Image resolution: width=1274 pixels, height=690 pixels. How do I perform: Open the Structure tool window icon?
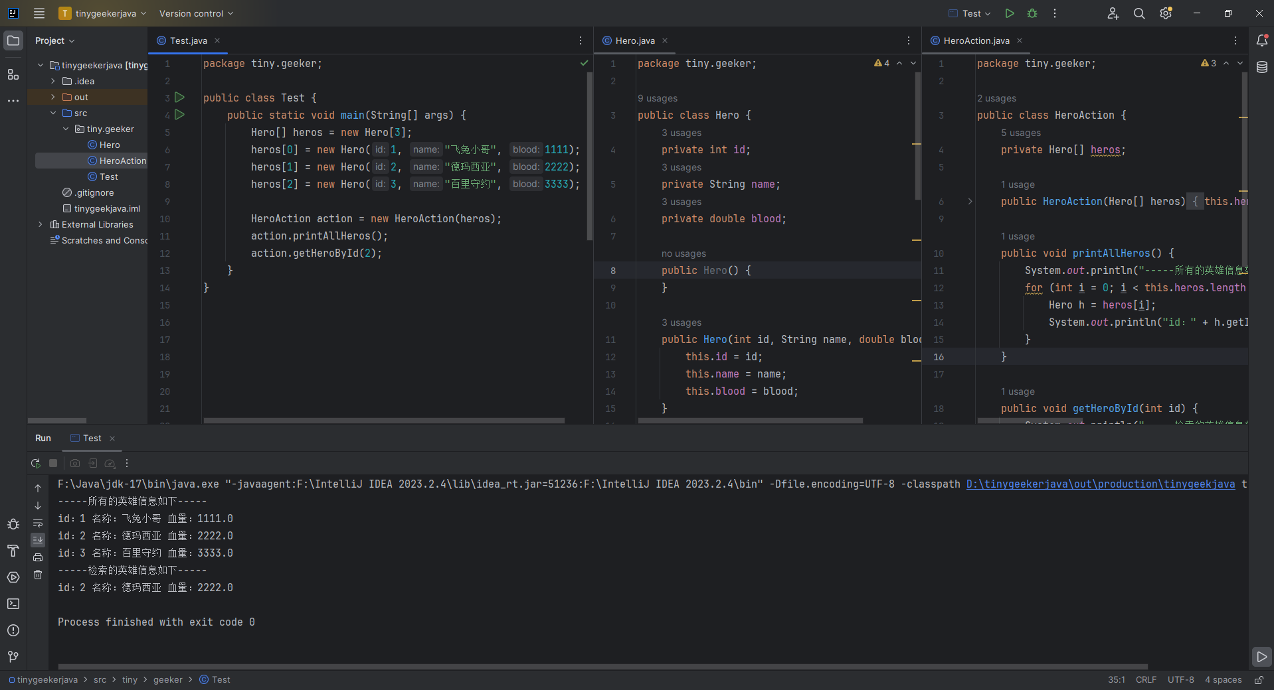13,74
